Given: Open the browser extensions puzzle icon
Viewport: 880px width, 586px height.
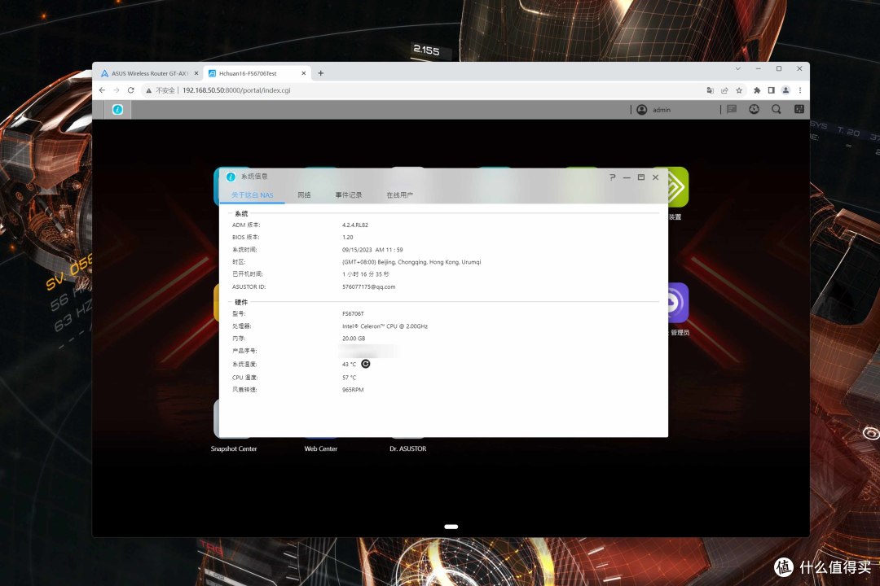Looking at the screenshot, I should [x=756, y=90].
